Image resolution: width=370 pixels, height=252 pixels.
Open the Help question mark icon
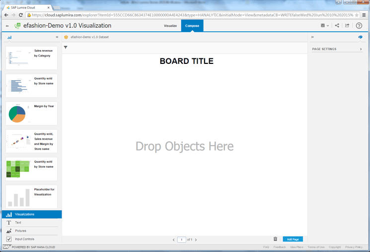click(359, 26)
